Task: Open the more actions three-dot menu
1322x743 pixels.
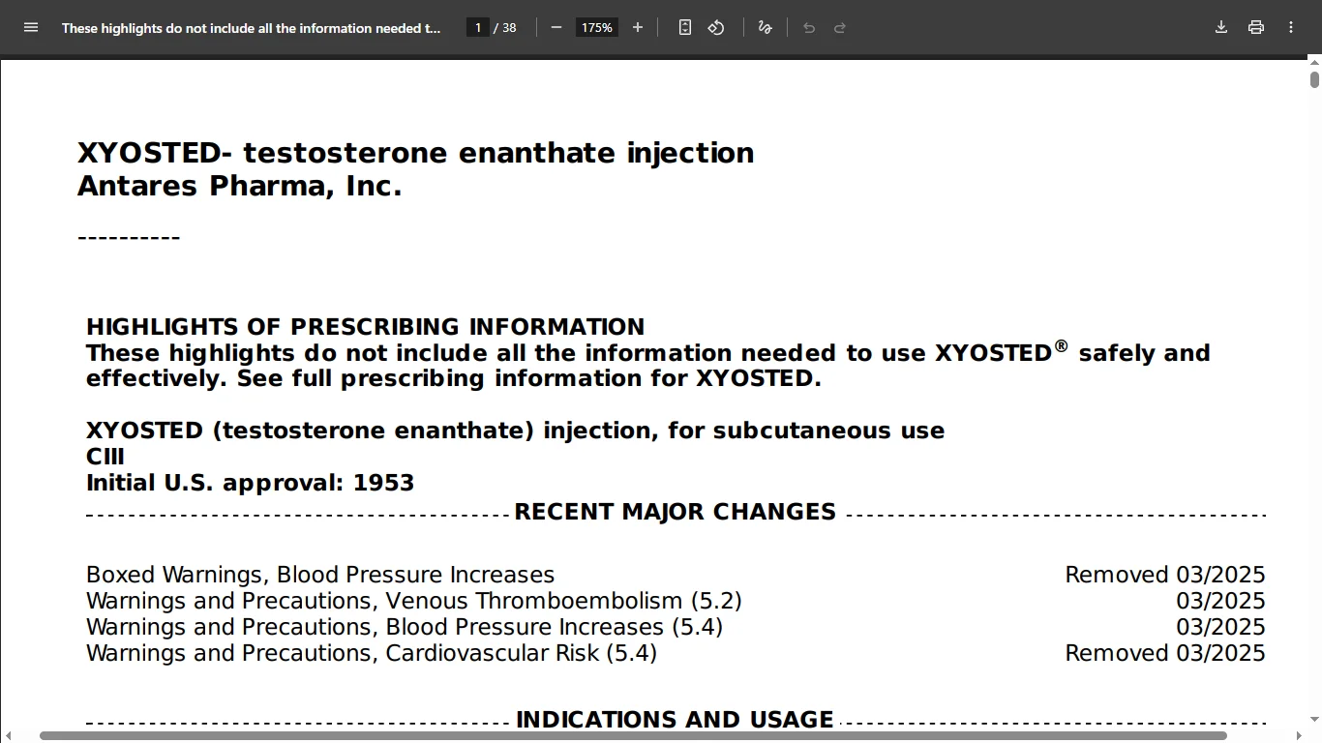Action: (1291, 27)
